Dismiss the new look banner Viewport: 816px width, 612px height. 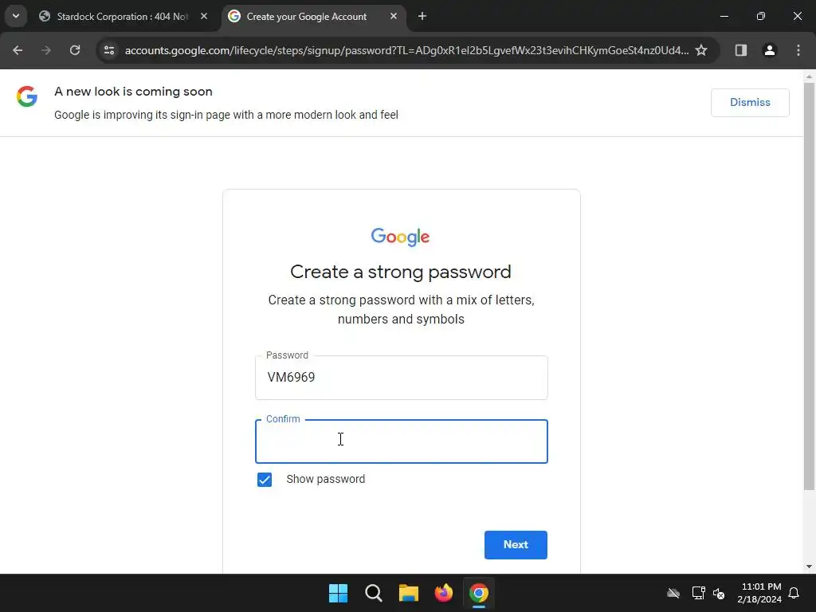(750, 103)
